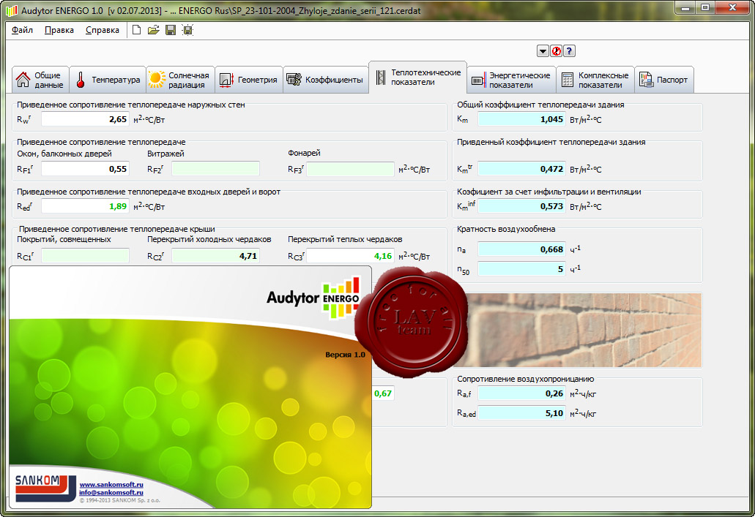Open the Файл menu
This screenshot has width=755, height=517.
click(x=22, y=30)
